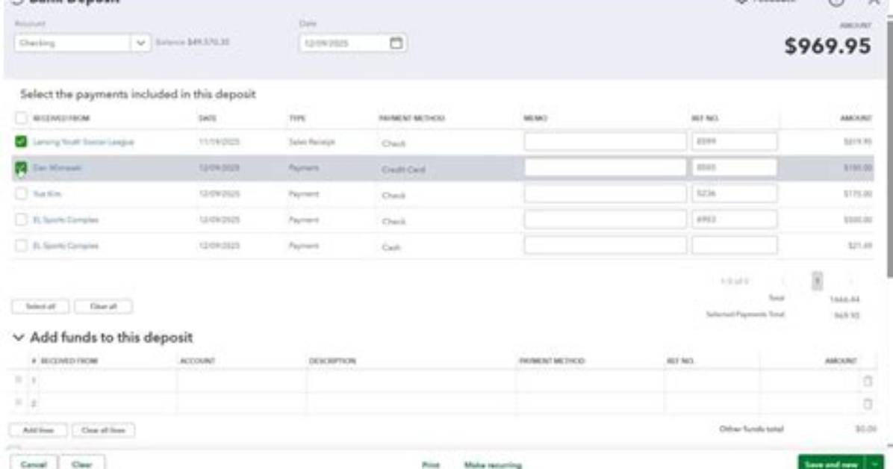893x469 pixels.
Task: Click the Memo field in the Cash payment row
Action: (x=605, y=246)
